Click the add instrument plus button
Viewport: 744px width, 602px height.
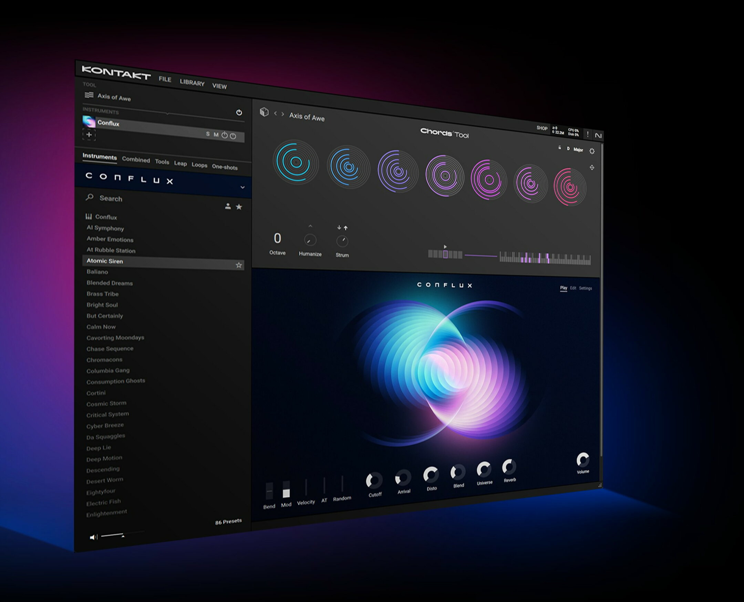tap(89, 135)
